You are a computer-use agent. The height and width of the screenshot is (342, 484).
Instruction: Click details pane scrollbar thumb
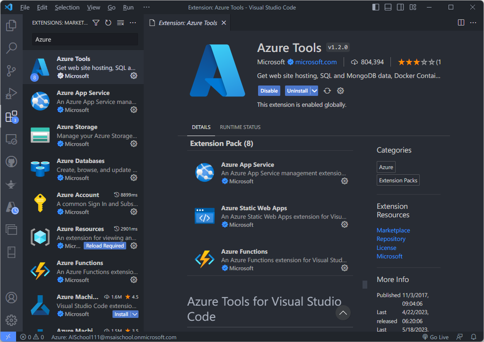(364, 284)
